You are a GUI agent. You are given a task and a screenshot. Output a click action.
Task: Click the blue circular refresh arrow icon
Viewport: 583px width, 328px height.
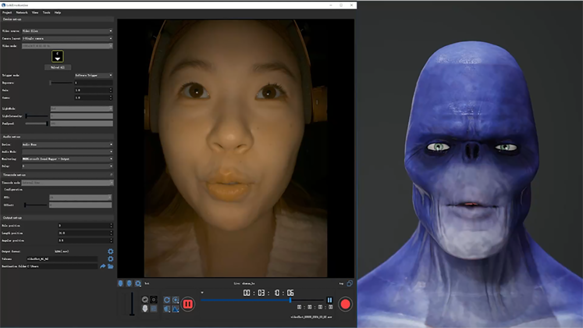167,300
